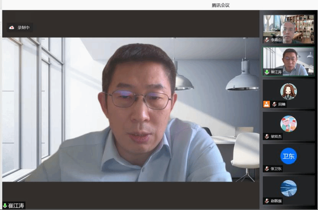Click the 张卫东 name label in sidebar
The image size is (318, 210).
pos(276,169)
